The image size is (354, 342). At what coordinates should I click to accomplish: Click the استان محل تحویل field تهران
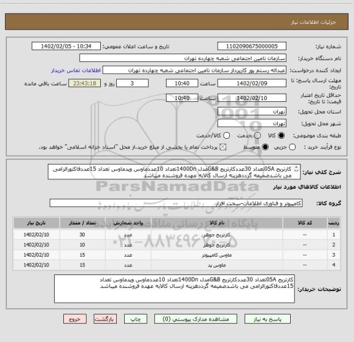click(252, 112)
